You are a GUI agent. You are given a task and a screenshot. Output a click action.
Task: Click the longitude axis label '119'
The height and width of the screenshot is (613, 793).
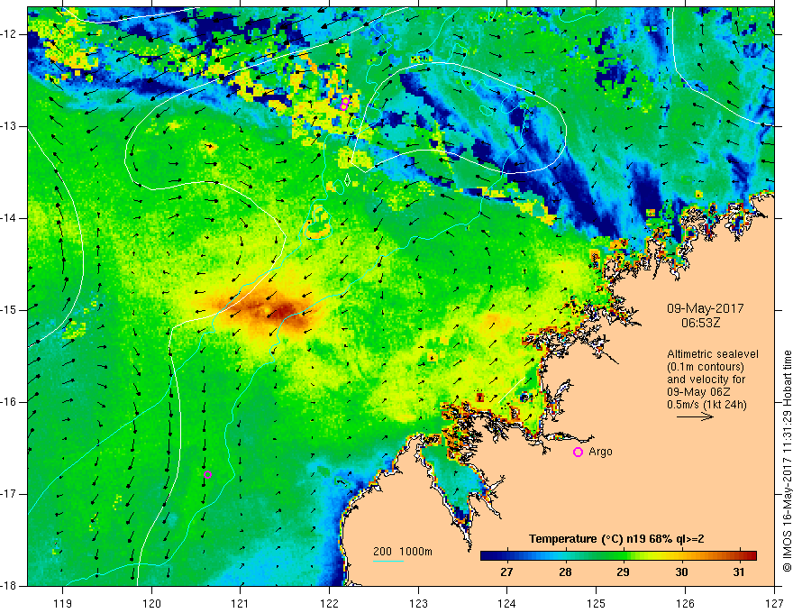pyautogui.click(x=63, y=604)
